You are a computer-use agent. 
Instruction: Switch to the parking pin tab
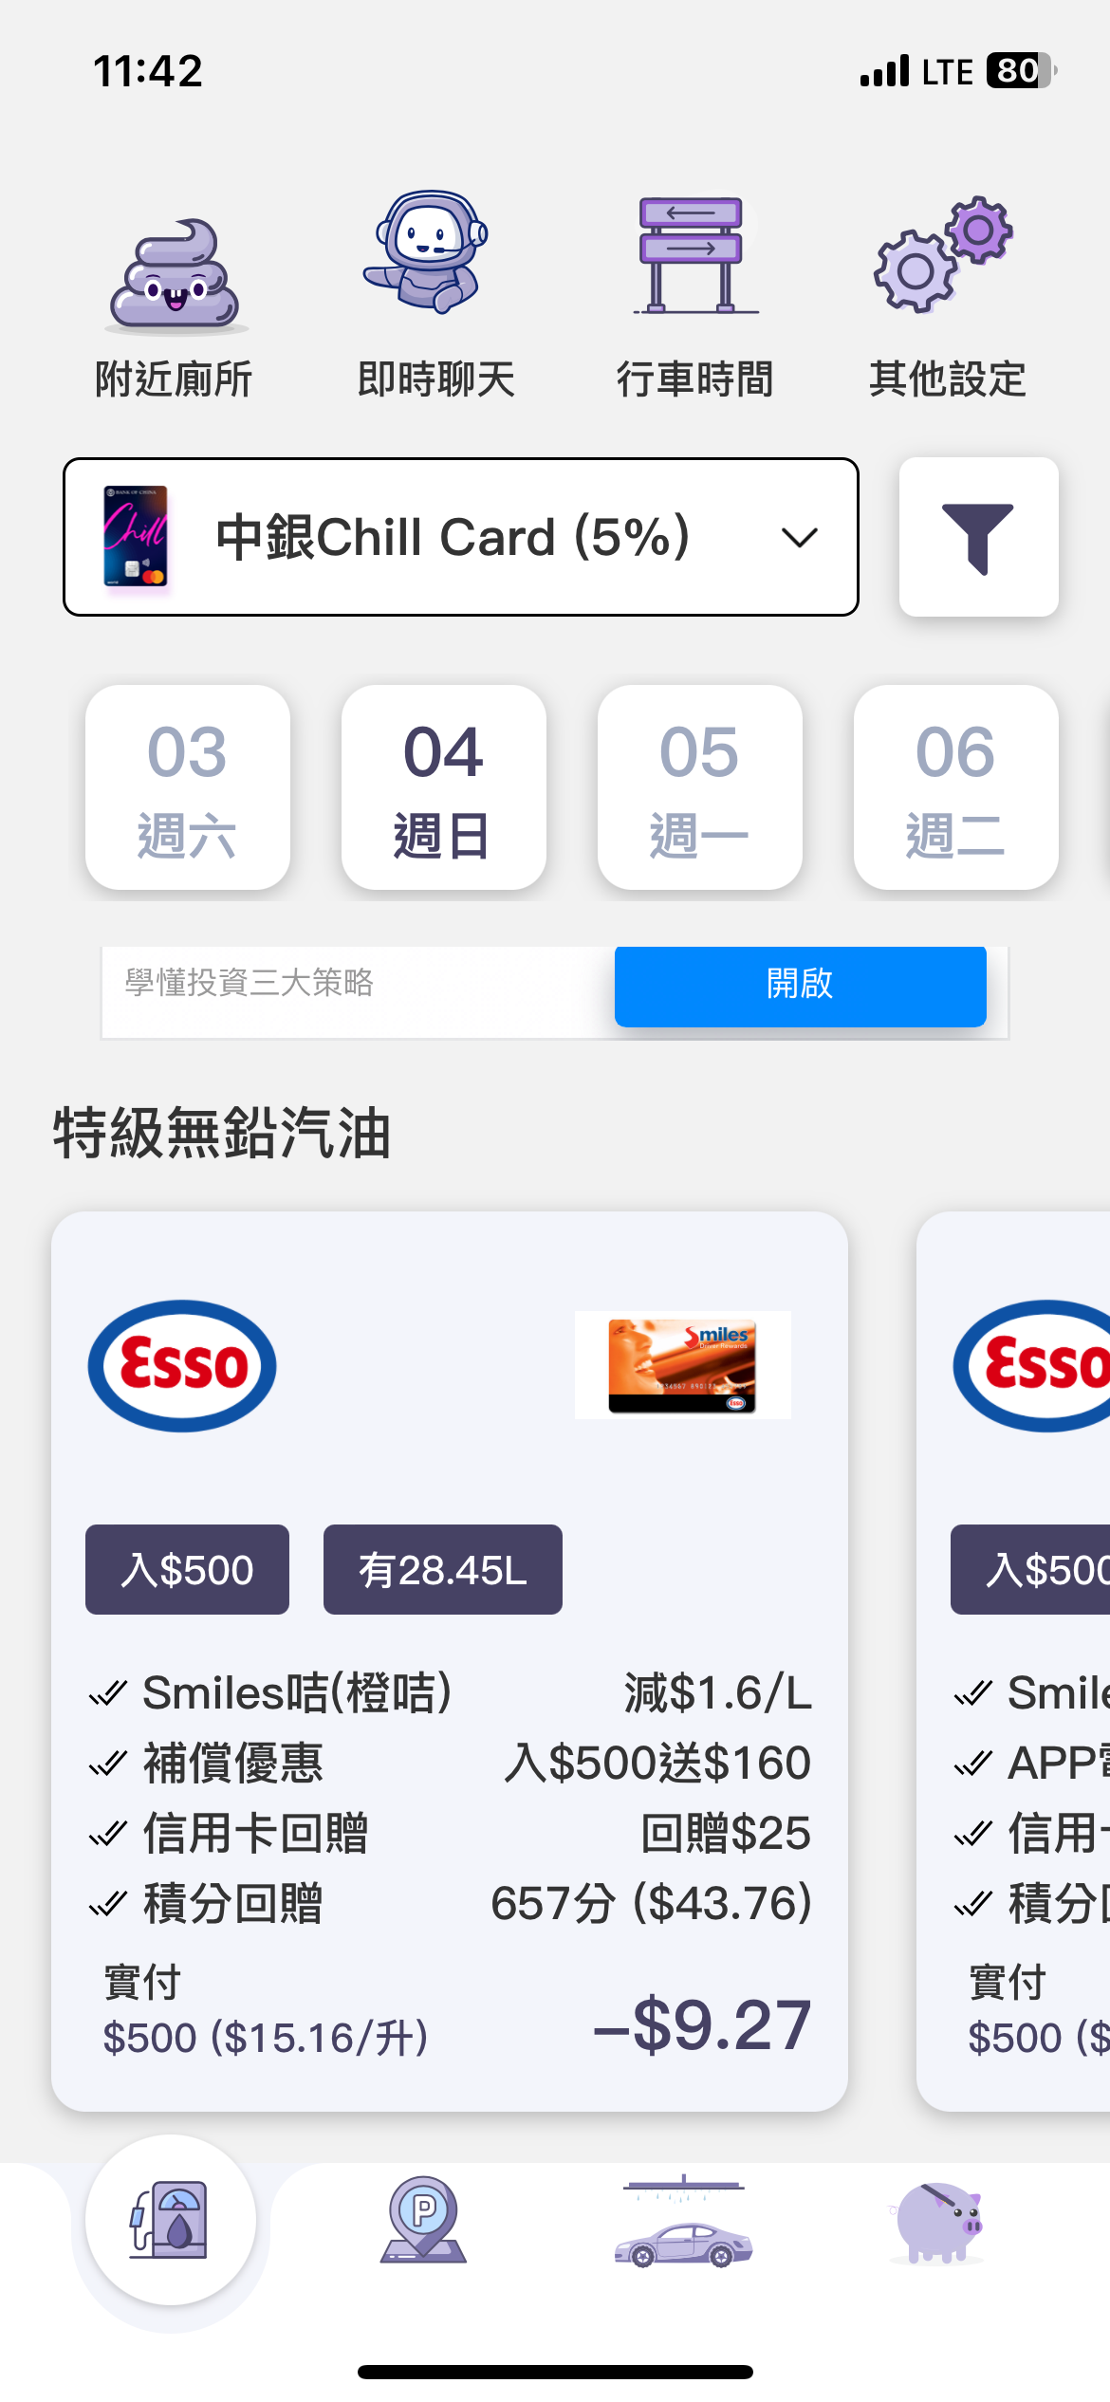423,2220
